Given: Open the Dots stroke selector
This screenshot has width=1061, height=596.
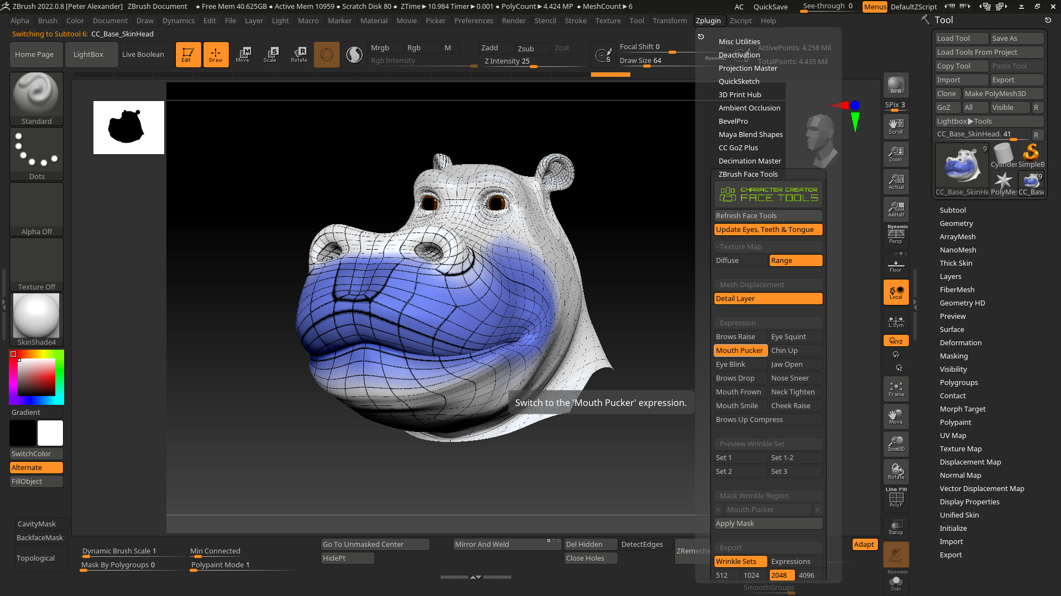Looking at the screenshot, I should [x=36, y=154].
